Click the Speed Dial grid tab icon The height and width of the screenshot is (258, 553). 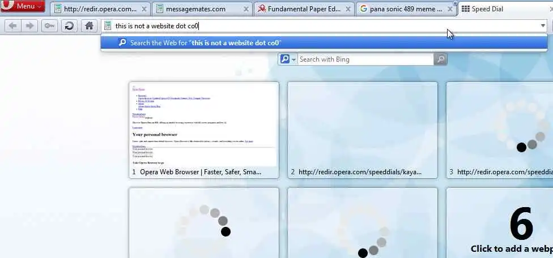466,9
